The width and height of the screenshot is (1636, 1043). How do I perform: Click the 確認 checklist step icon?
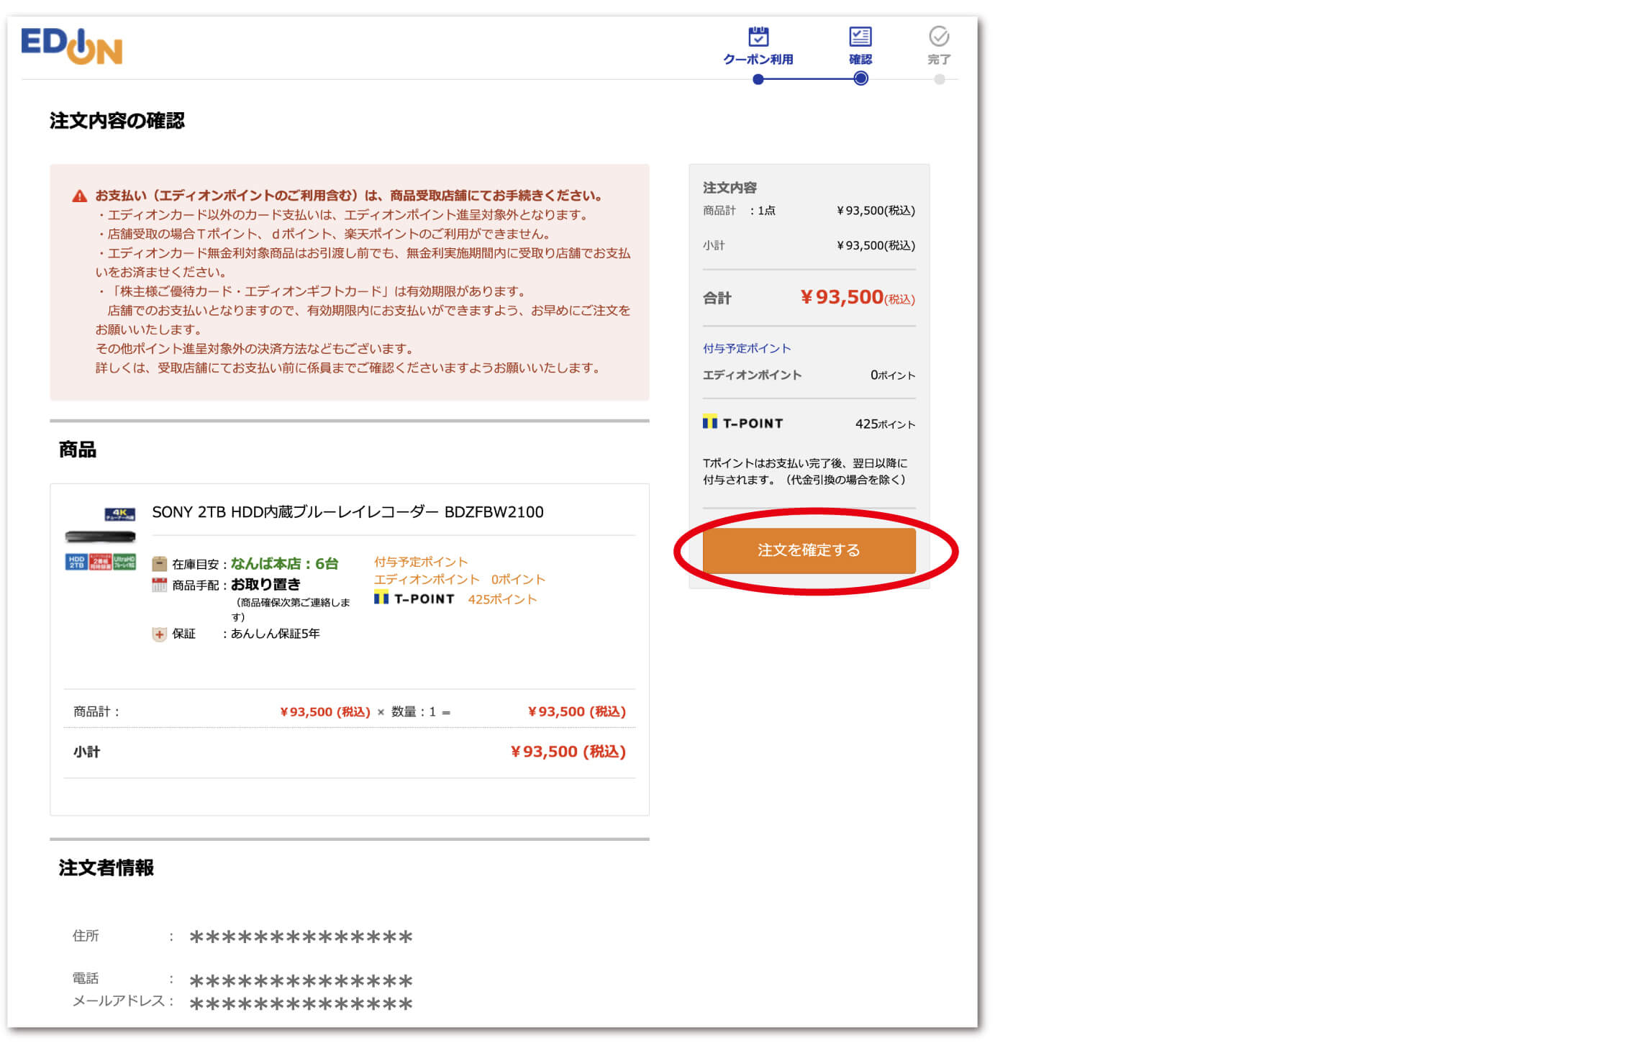[860, 36]
